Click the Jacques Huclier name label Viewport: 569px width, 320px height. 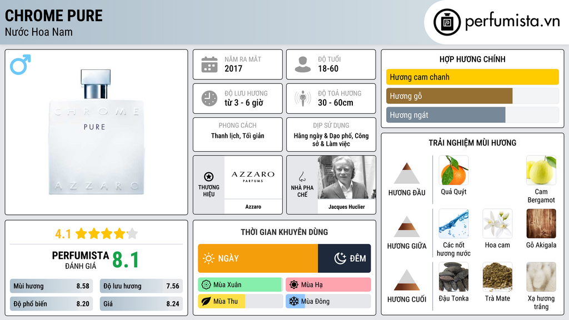[x=347, y=207]
